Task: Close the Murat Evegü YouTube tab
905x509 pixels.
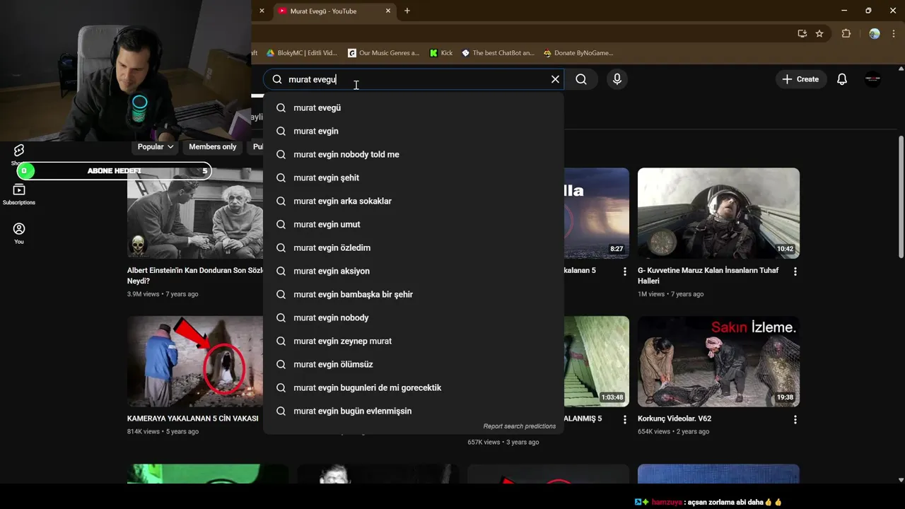Action: click(388, 11)
